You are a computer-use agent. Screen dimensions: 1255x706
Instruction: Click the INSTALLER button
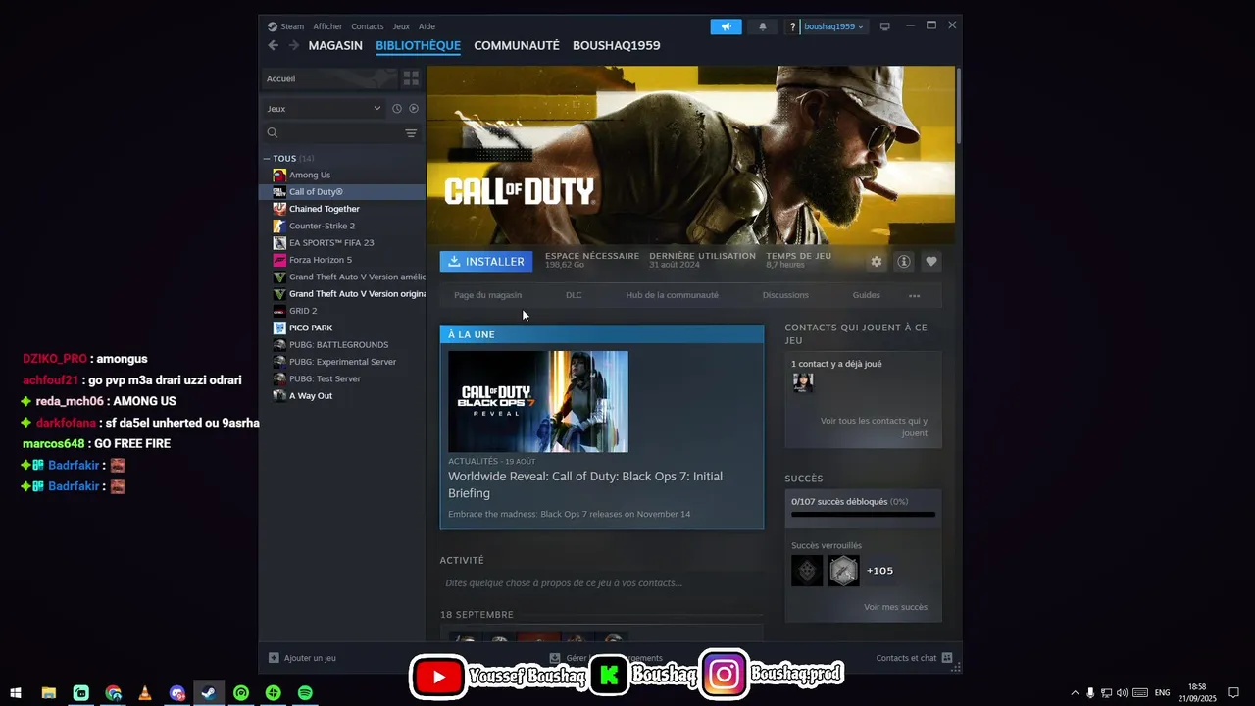486,262
